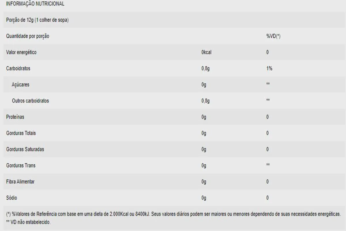Screen dimensions: 346x231
Task: Click the Gorduras Totais label
Action: [21, 133]
